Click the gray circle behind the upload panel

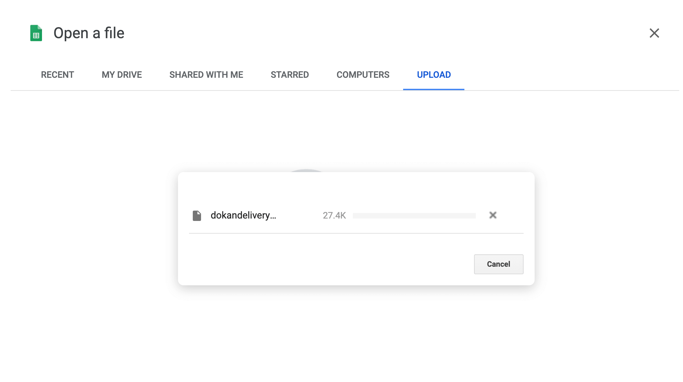pos(306,170)
